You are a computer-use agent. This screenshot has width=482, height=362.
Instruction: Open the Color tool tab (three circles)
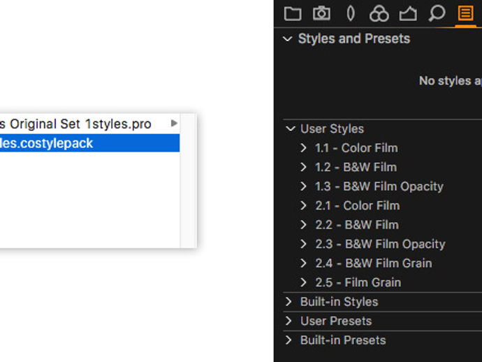pyautogui.click(x=379, y=14)
